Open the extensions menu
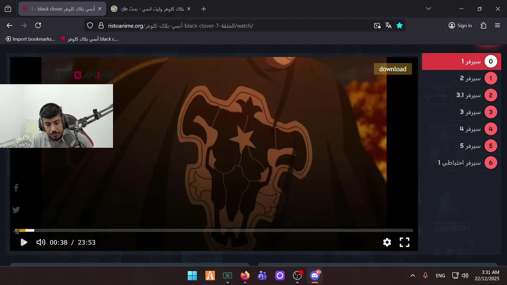507x285 pixels. click(483, 25)
